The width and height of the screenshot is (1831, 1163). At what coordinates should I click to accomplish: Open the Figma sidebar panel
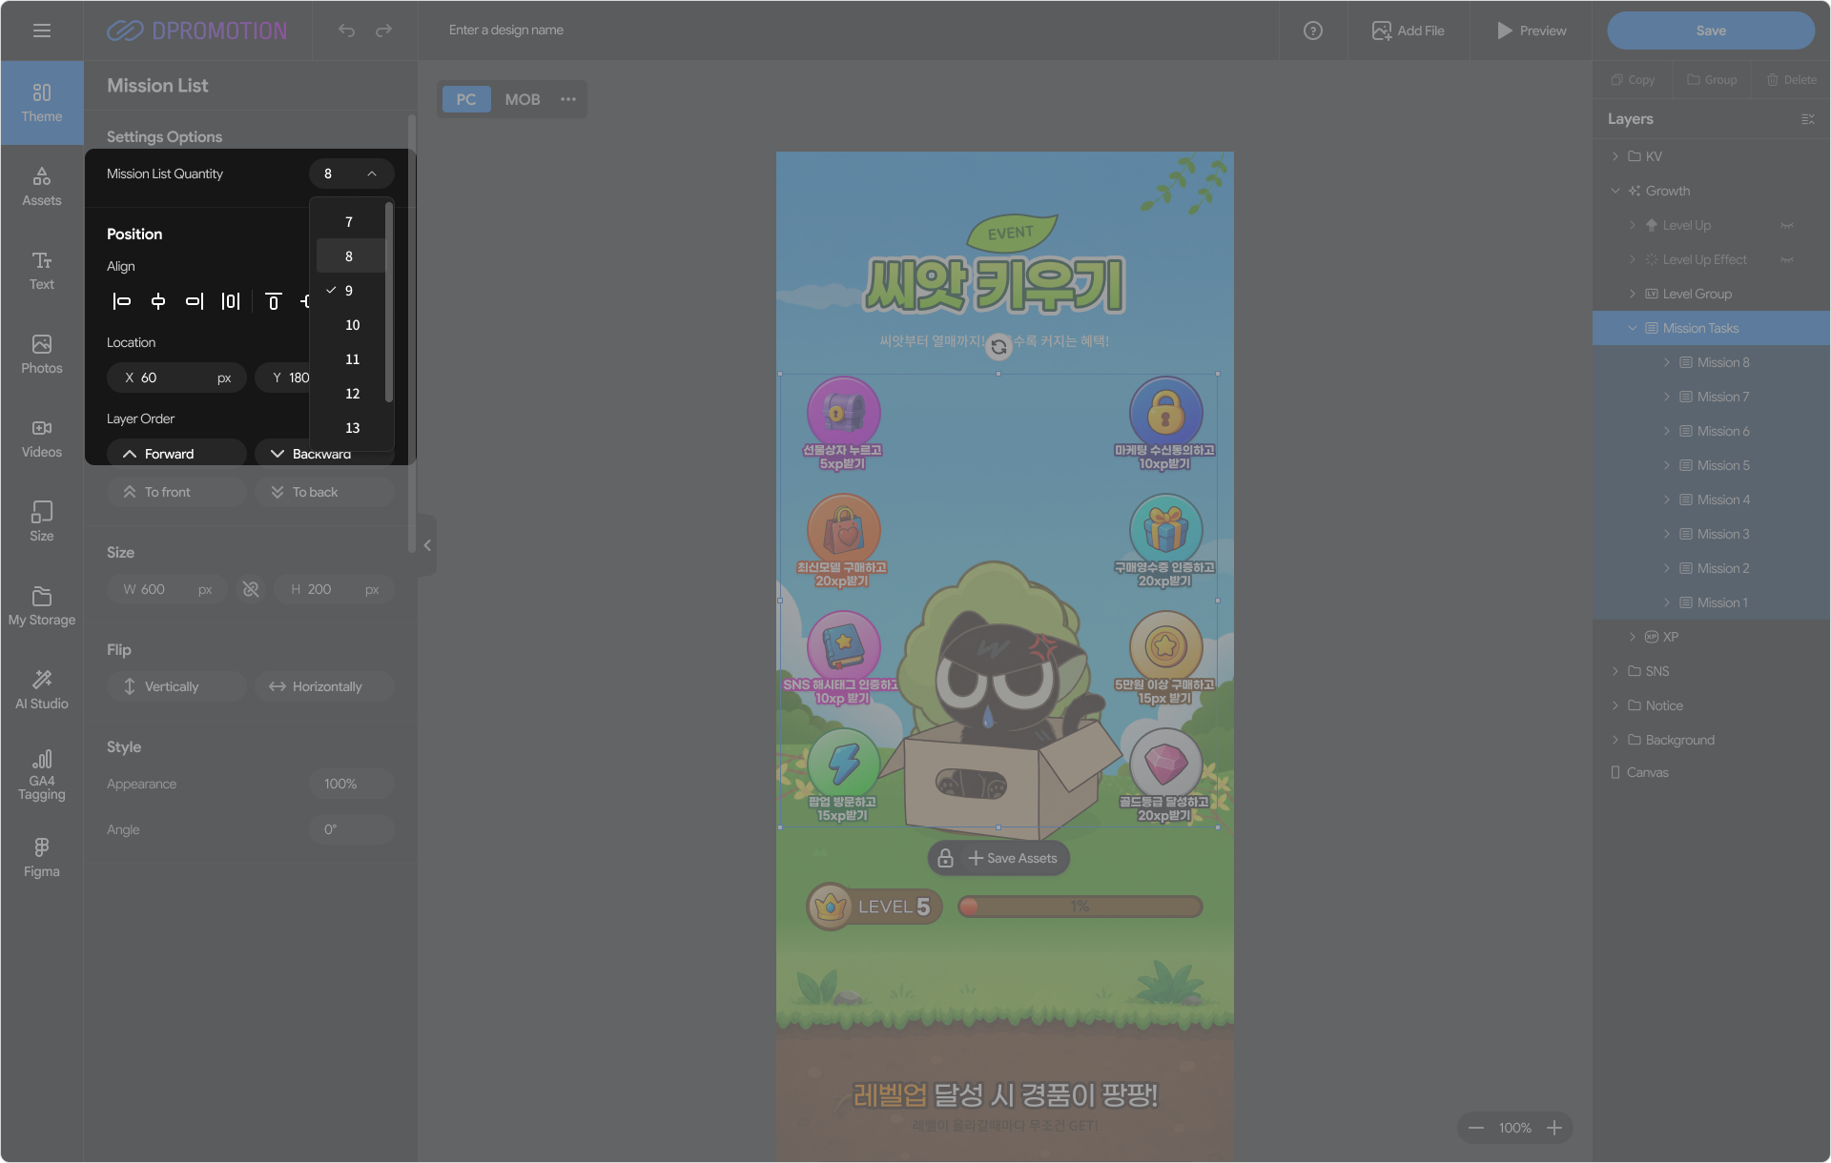click(x=42, y=858)
